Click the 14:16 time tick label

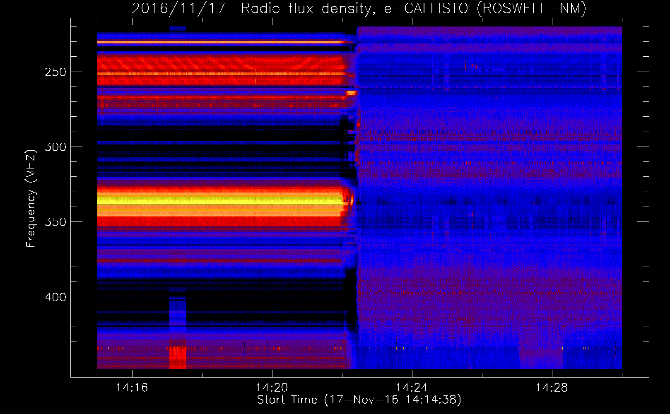pos(132,388)
